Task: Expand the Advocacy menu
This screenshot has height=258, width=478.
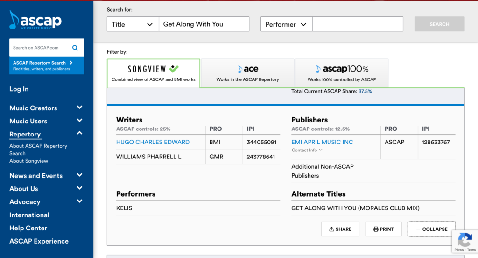Action: pos(79,201)
